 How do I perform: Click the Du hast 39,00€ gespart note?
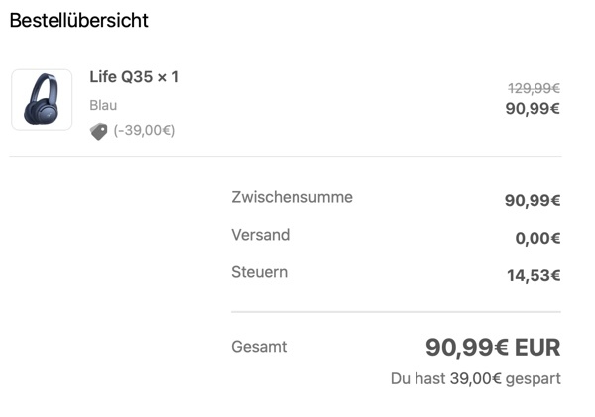[x=476, y=378]
